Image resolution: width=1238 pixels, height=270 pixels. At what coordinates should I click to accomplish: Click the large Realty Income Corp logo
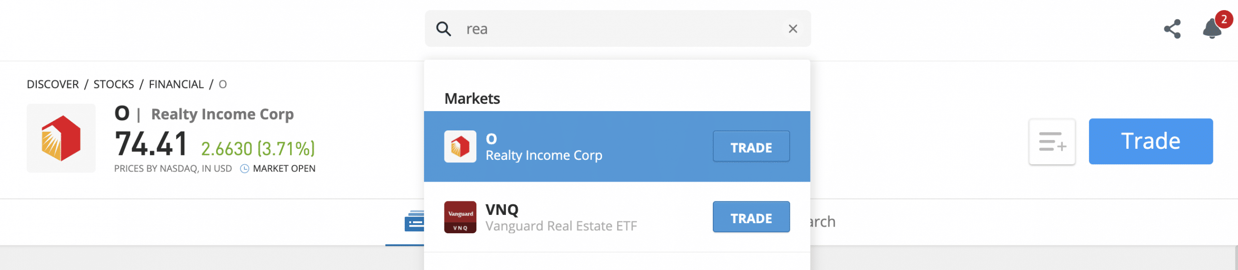click(x=61, y=138)
